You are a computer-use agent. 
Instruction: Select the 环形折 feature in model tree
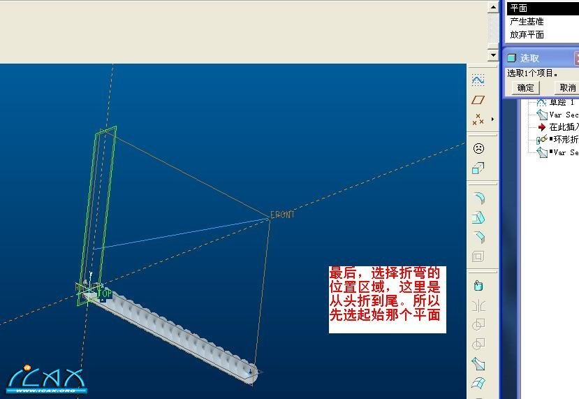557,140
